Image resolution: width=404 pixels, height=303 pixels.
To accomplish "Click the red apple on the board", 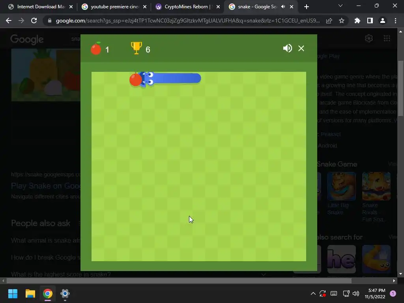I will point(135,79).
